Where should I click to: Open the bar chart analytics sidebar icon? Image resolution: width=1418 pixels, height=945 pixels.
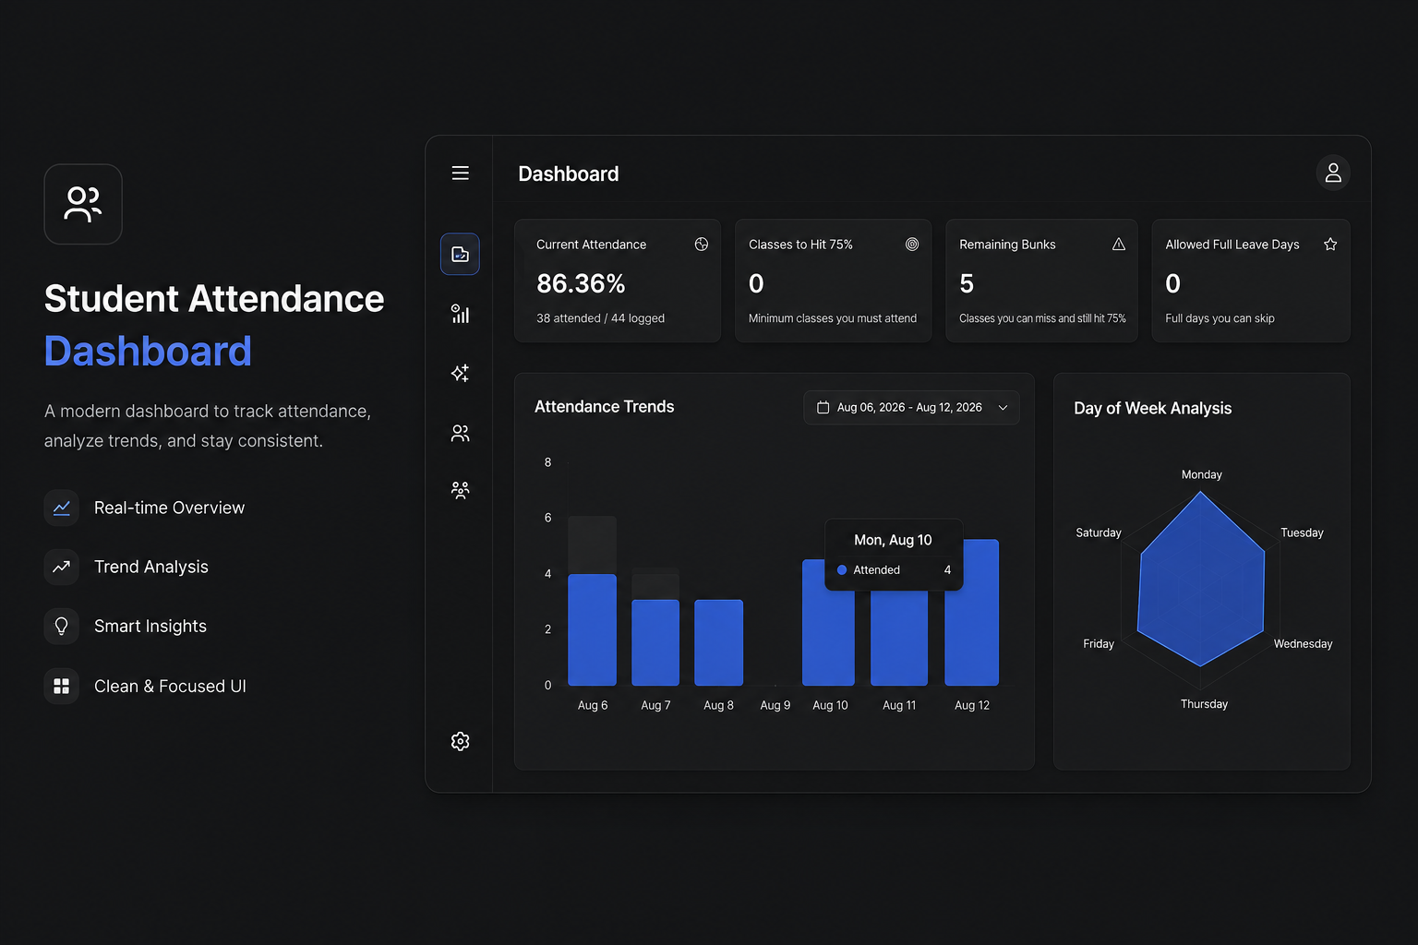460,314
